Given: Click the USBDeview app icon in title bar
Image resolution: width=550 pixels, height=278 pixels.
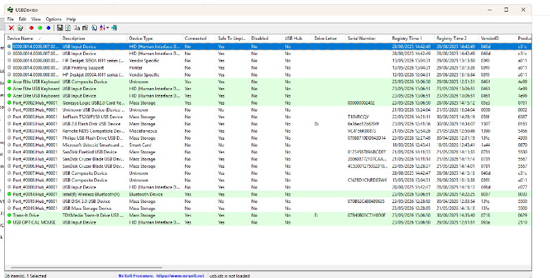Looking at the screenshot, I should pos(10,10).
